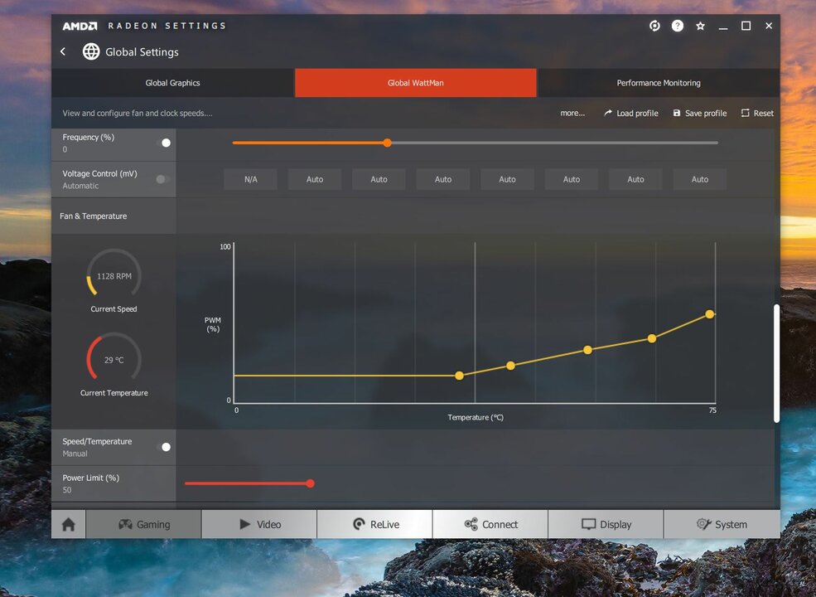This screenshot has height=597, width=816.
Task: Click the N/A voltage state box
Action: point(251,179)
